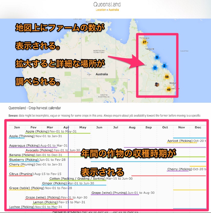Viewport: 211px width, 213px height.
Task: Click the Apple (Thinning) harvest bar
Action: (21, 136)
